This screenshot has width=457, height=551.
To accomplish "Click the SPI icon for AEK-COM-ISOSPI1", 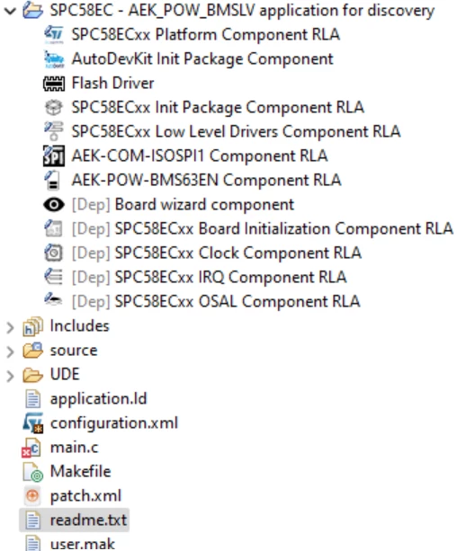I will [54, 156].
